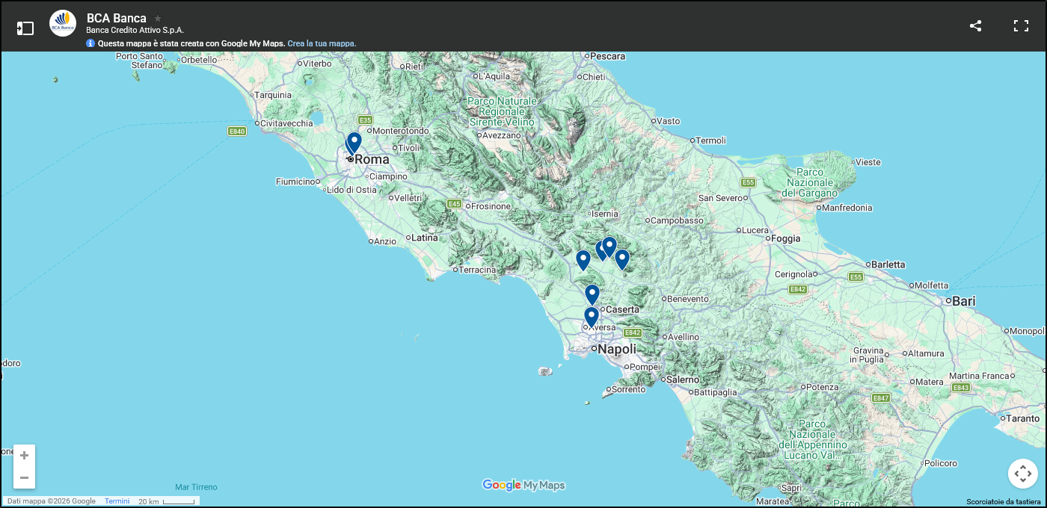Open Scorciatoie da tastiera shortcuts
Viewport: 1047px width, 508px height.
1002,503
